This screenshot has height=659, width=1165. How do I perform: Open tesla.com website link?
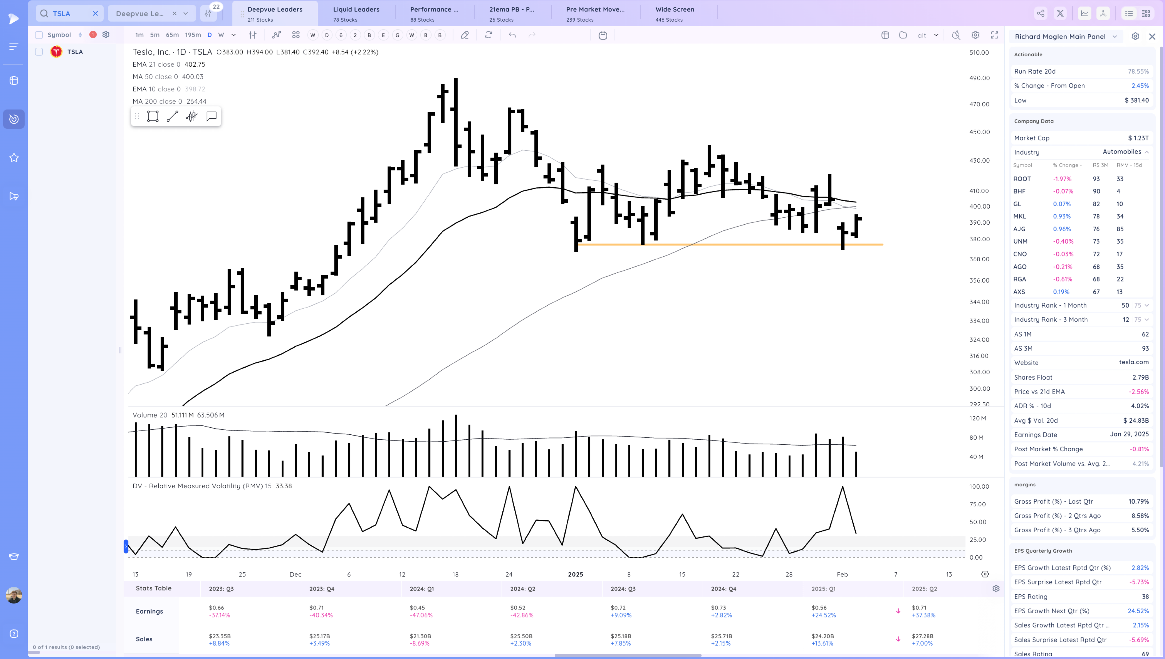(x=1133, y=362)
